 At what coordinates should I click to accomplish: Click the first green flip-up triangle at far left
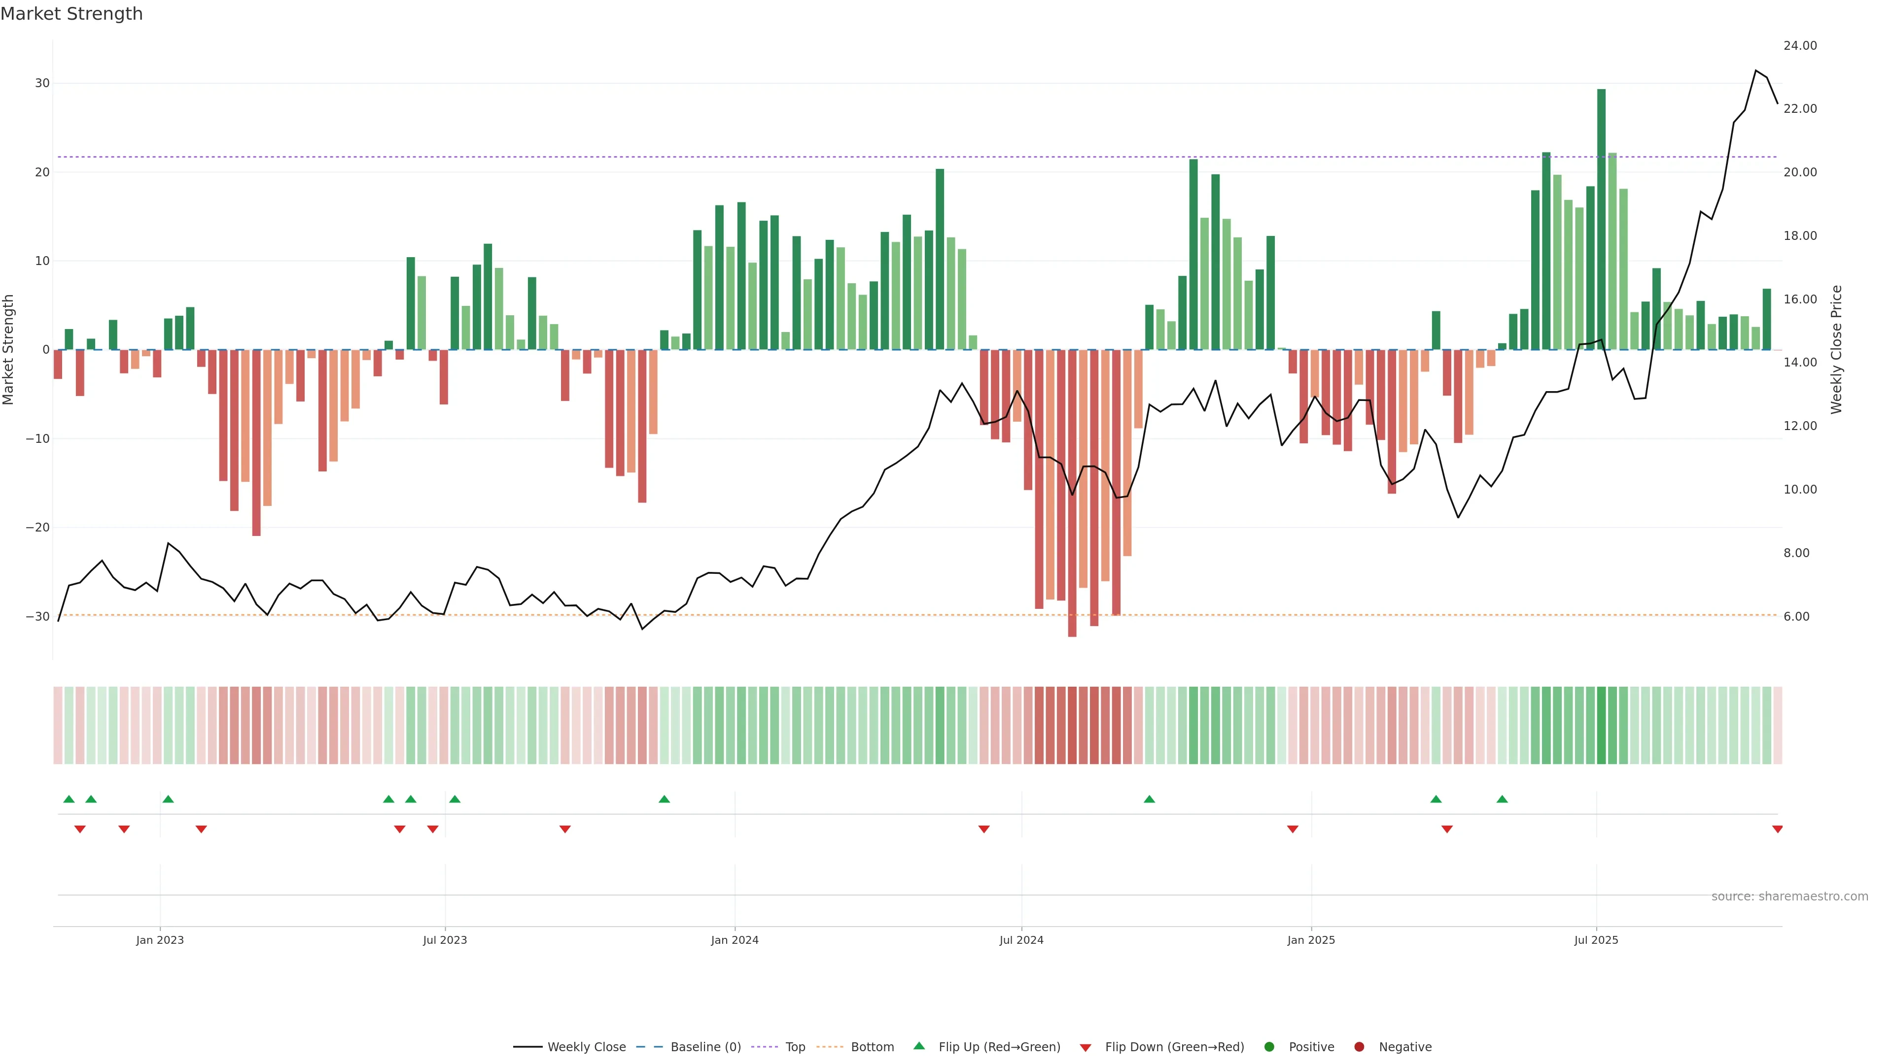click(69, 799)
